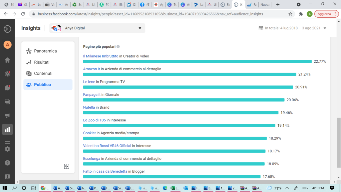Image resolution: width=341 pixels, height=192 pixels.
Task: Click the ENG language indicator
Action: coord(305,188)
